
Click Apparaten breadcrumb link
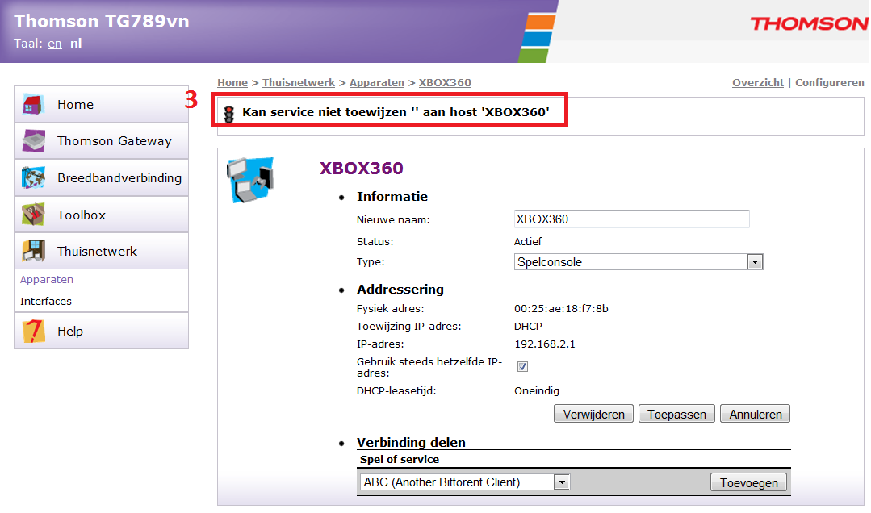pos(377,83)
